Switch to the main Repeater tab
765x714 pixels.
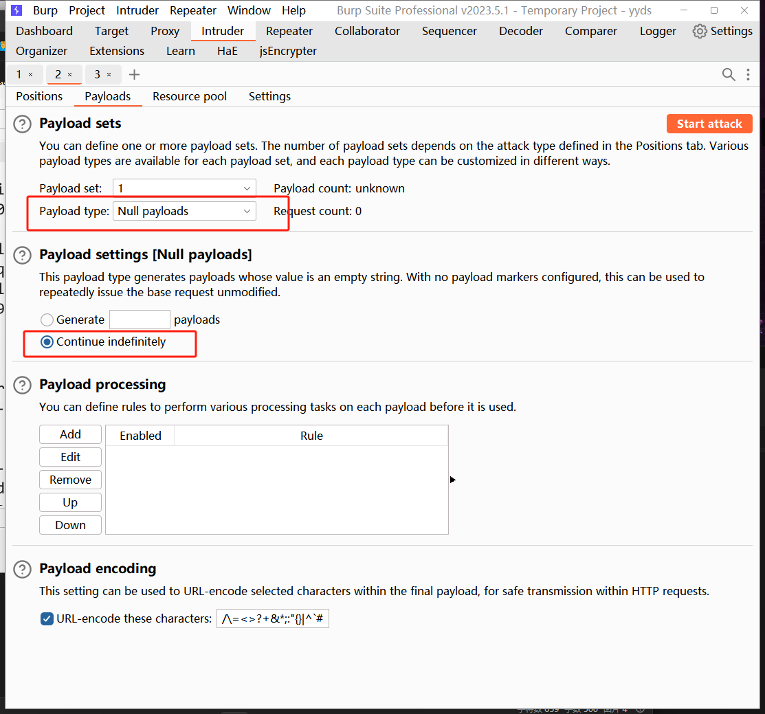289,31
